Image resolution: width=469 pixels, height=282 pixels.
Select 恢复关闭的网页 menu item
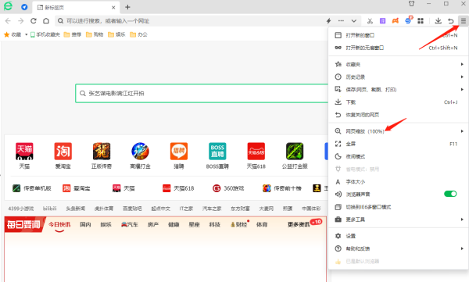(x=398, y=115)
